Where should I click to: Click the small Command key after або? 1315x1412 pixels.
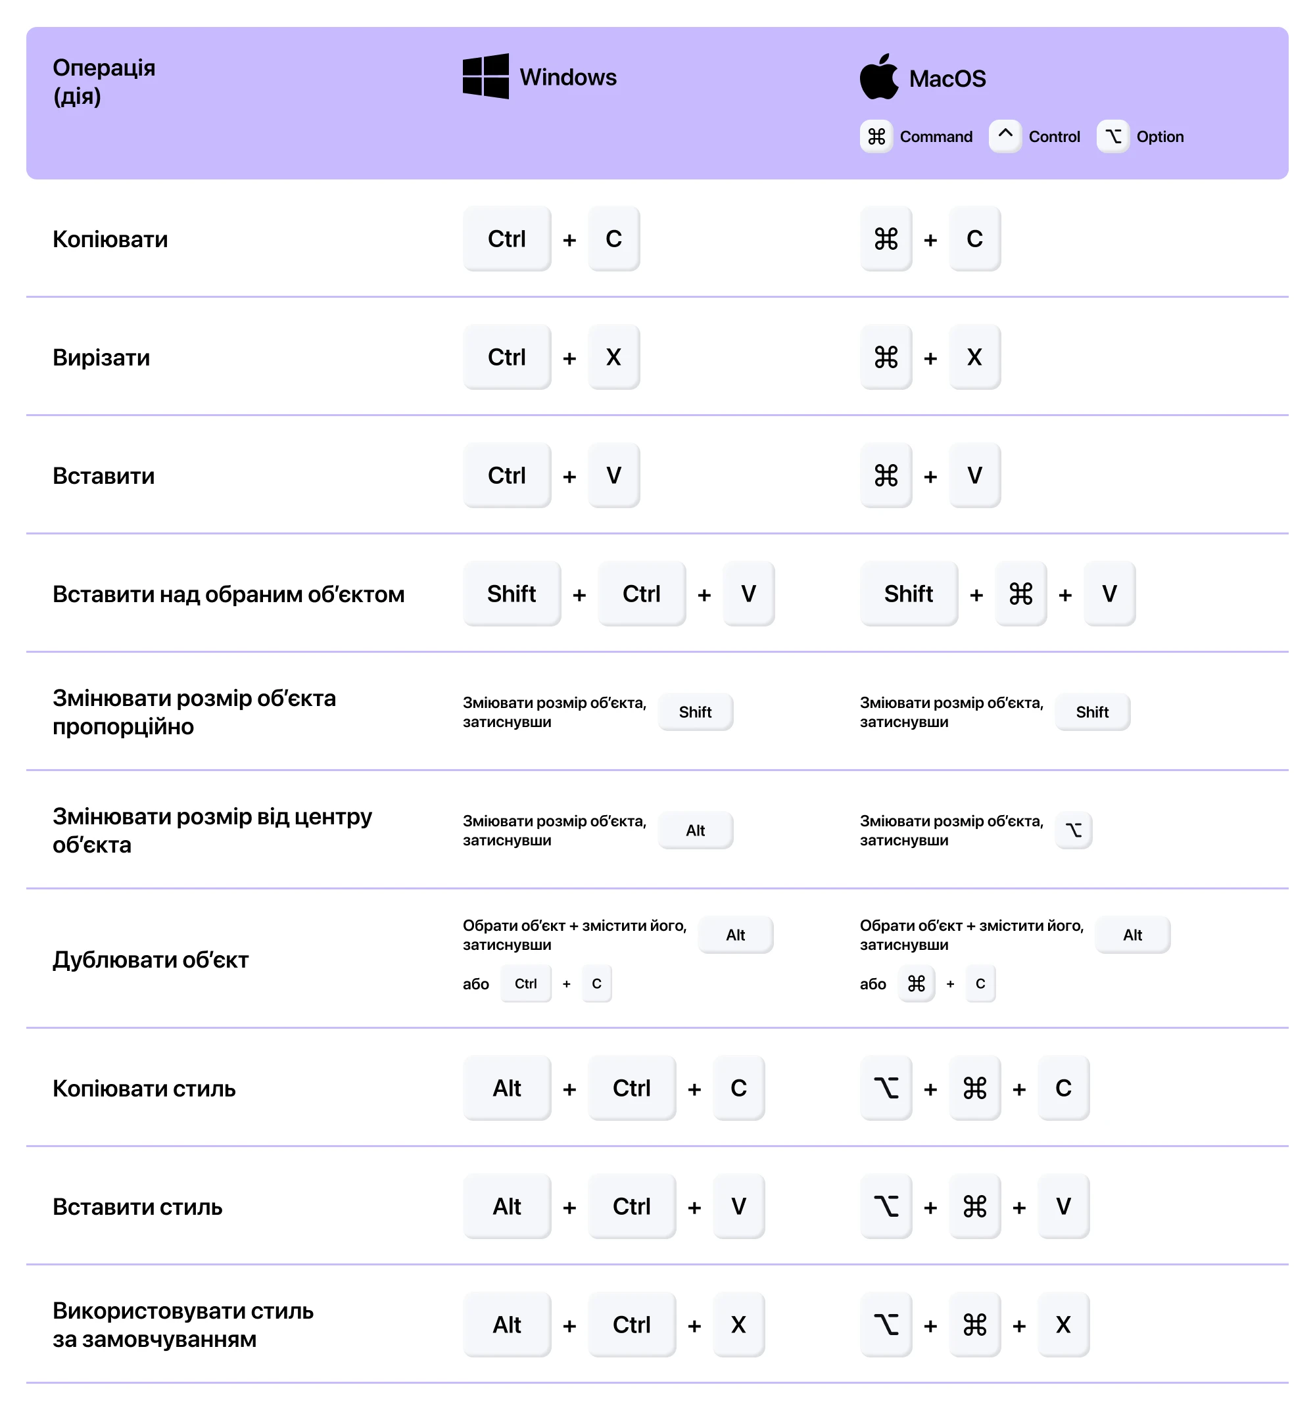pos(917,983)
